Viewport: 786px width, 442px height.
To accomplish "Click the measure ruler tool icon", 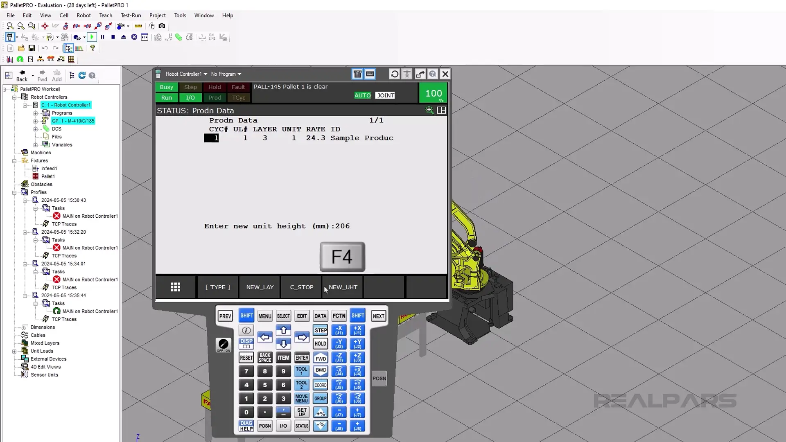I will coord(138,26).
